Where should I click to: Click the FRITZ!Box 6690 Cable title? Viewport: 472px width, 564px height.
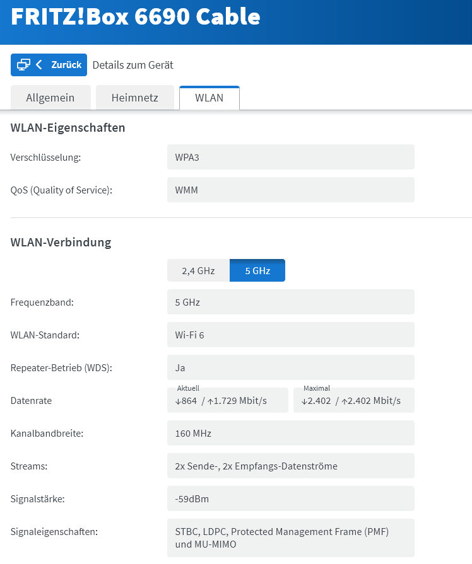pos(136,17)
